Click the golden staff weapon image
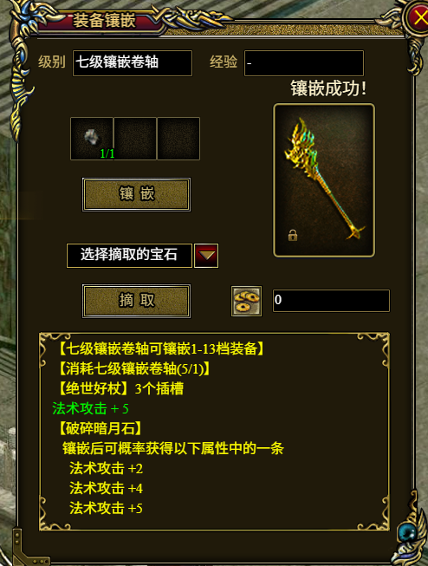 (x=324, y=180)
